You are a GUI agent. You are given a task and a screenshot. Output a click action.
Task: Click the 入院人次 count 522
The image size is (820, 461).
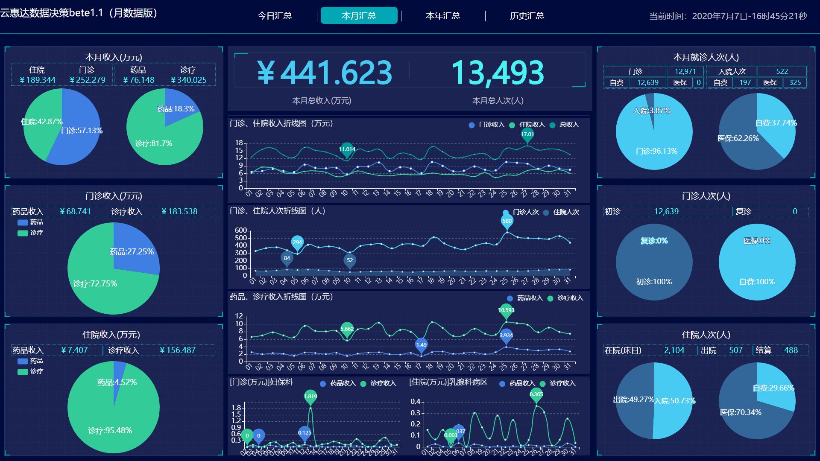tap(782, 71)
